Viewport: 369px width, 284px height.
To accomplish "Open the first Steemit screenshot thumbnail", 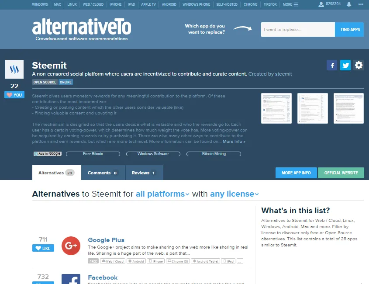I will [276, 108].
